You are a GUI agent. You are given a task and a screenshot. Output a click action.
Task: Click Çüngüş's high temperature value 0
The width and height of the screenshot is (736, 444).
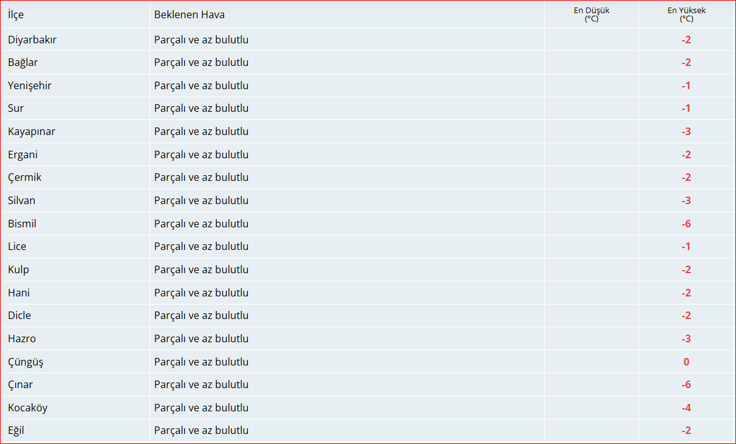(x=686, y=362)
